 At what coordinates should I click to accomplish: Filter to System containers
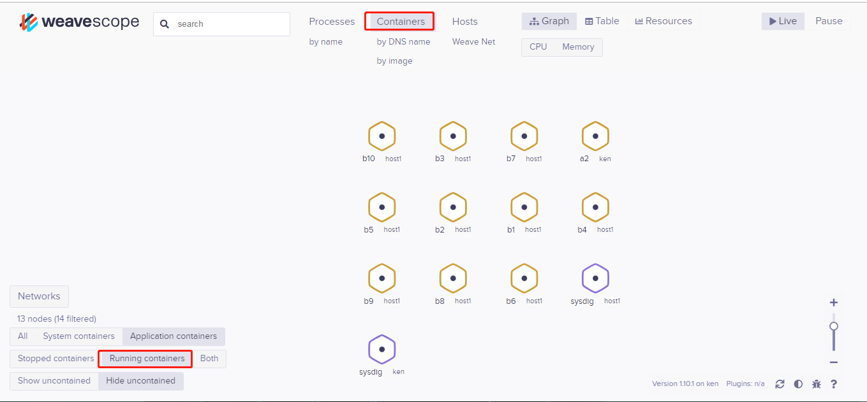coord(78,336)
